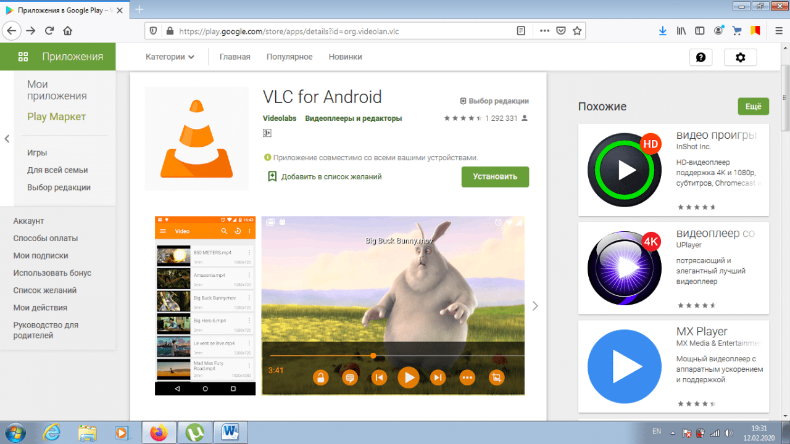Image resolution: width=790 pixels, height=444 pixels.
Task: Open the Приложения section
Action: point(58,57)
